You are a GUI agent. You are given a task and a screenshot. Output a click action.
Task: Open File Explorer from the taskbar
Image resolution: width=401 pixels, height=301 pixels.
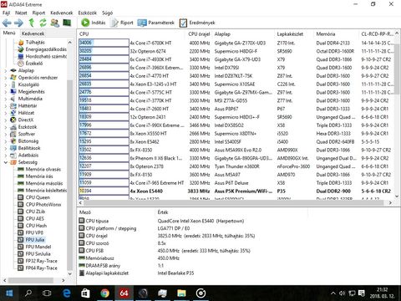point(181,293)
